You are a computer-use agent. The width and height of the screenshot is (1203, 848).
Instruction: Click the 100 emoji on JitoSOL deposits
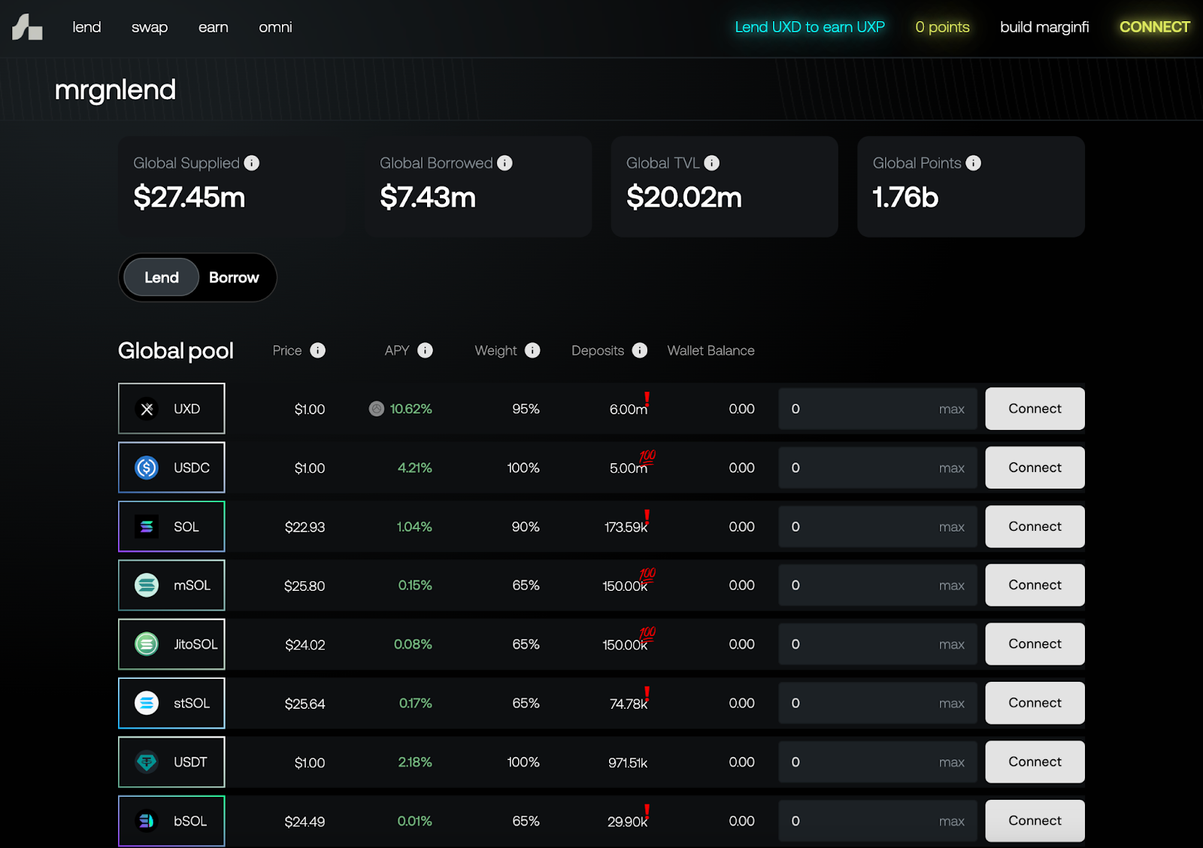[x=647, y=634]
